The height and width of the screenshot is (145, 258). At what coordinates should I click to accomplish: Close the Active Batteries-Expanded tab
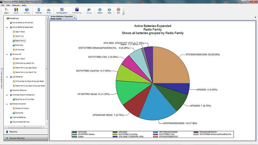coord(74,17)
